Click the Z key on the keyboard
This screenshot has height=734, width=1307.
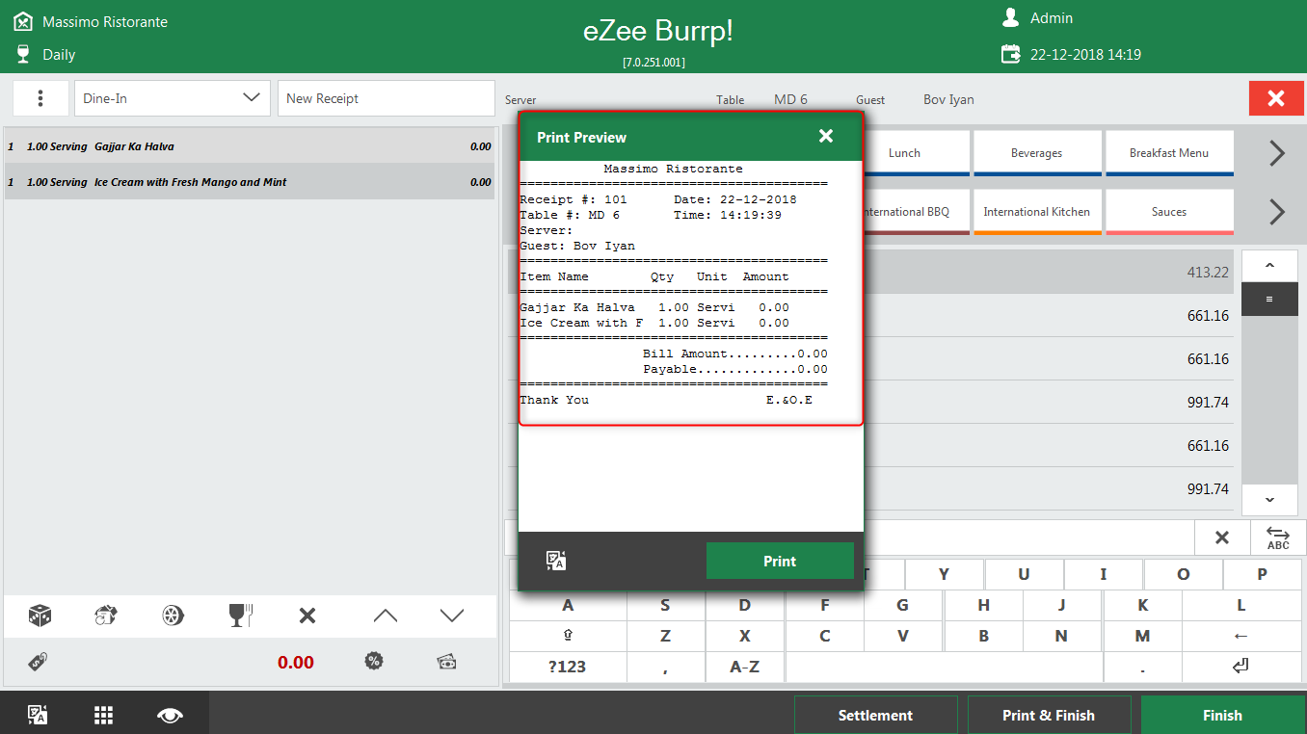[x=666, y=636]
